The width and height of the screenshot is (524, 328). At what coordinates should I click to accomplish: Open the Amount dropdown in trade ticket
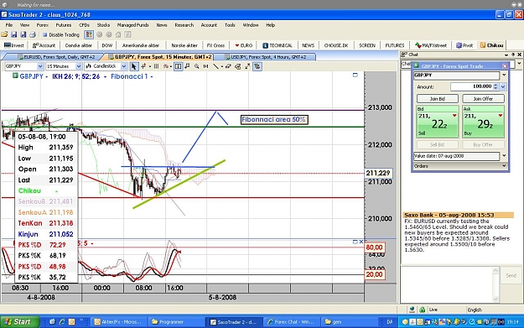(502, 87)
